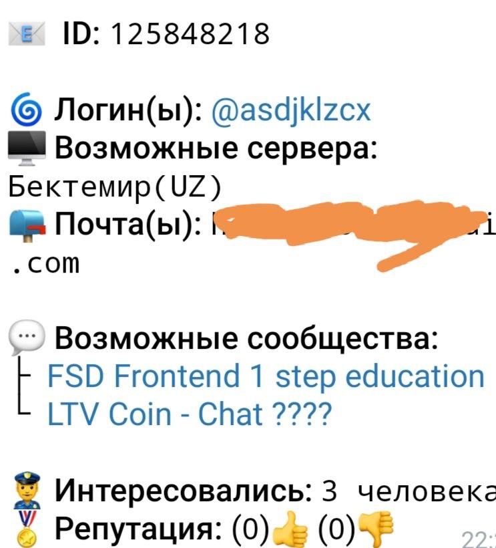The image size is (496, 548).
Task: Click the Бектемир(UZ) server text
Action: coord(115,187)
